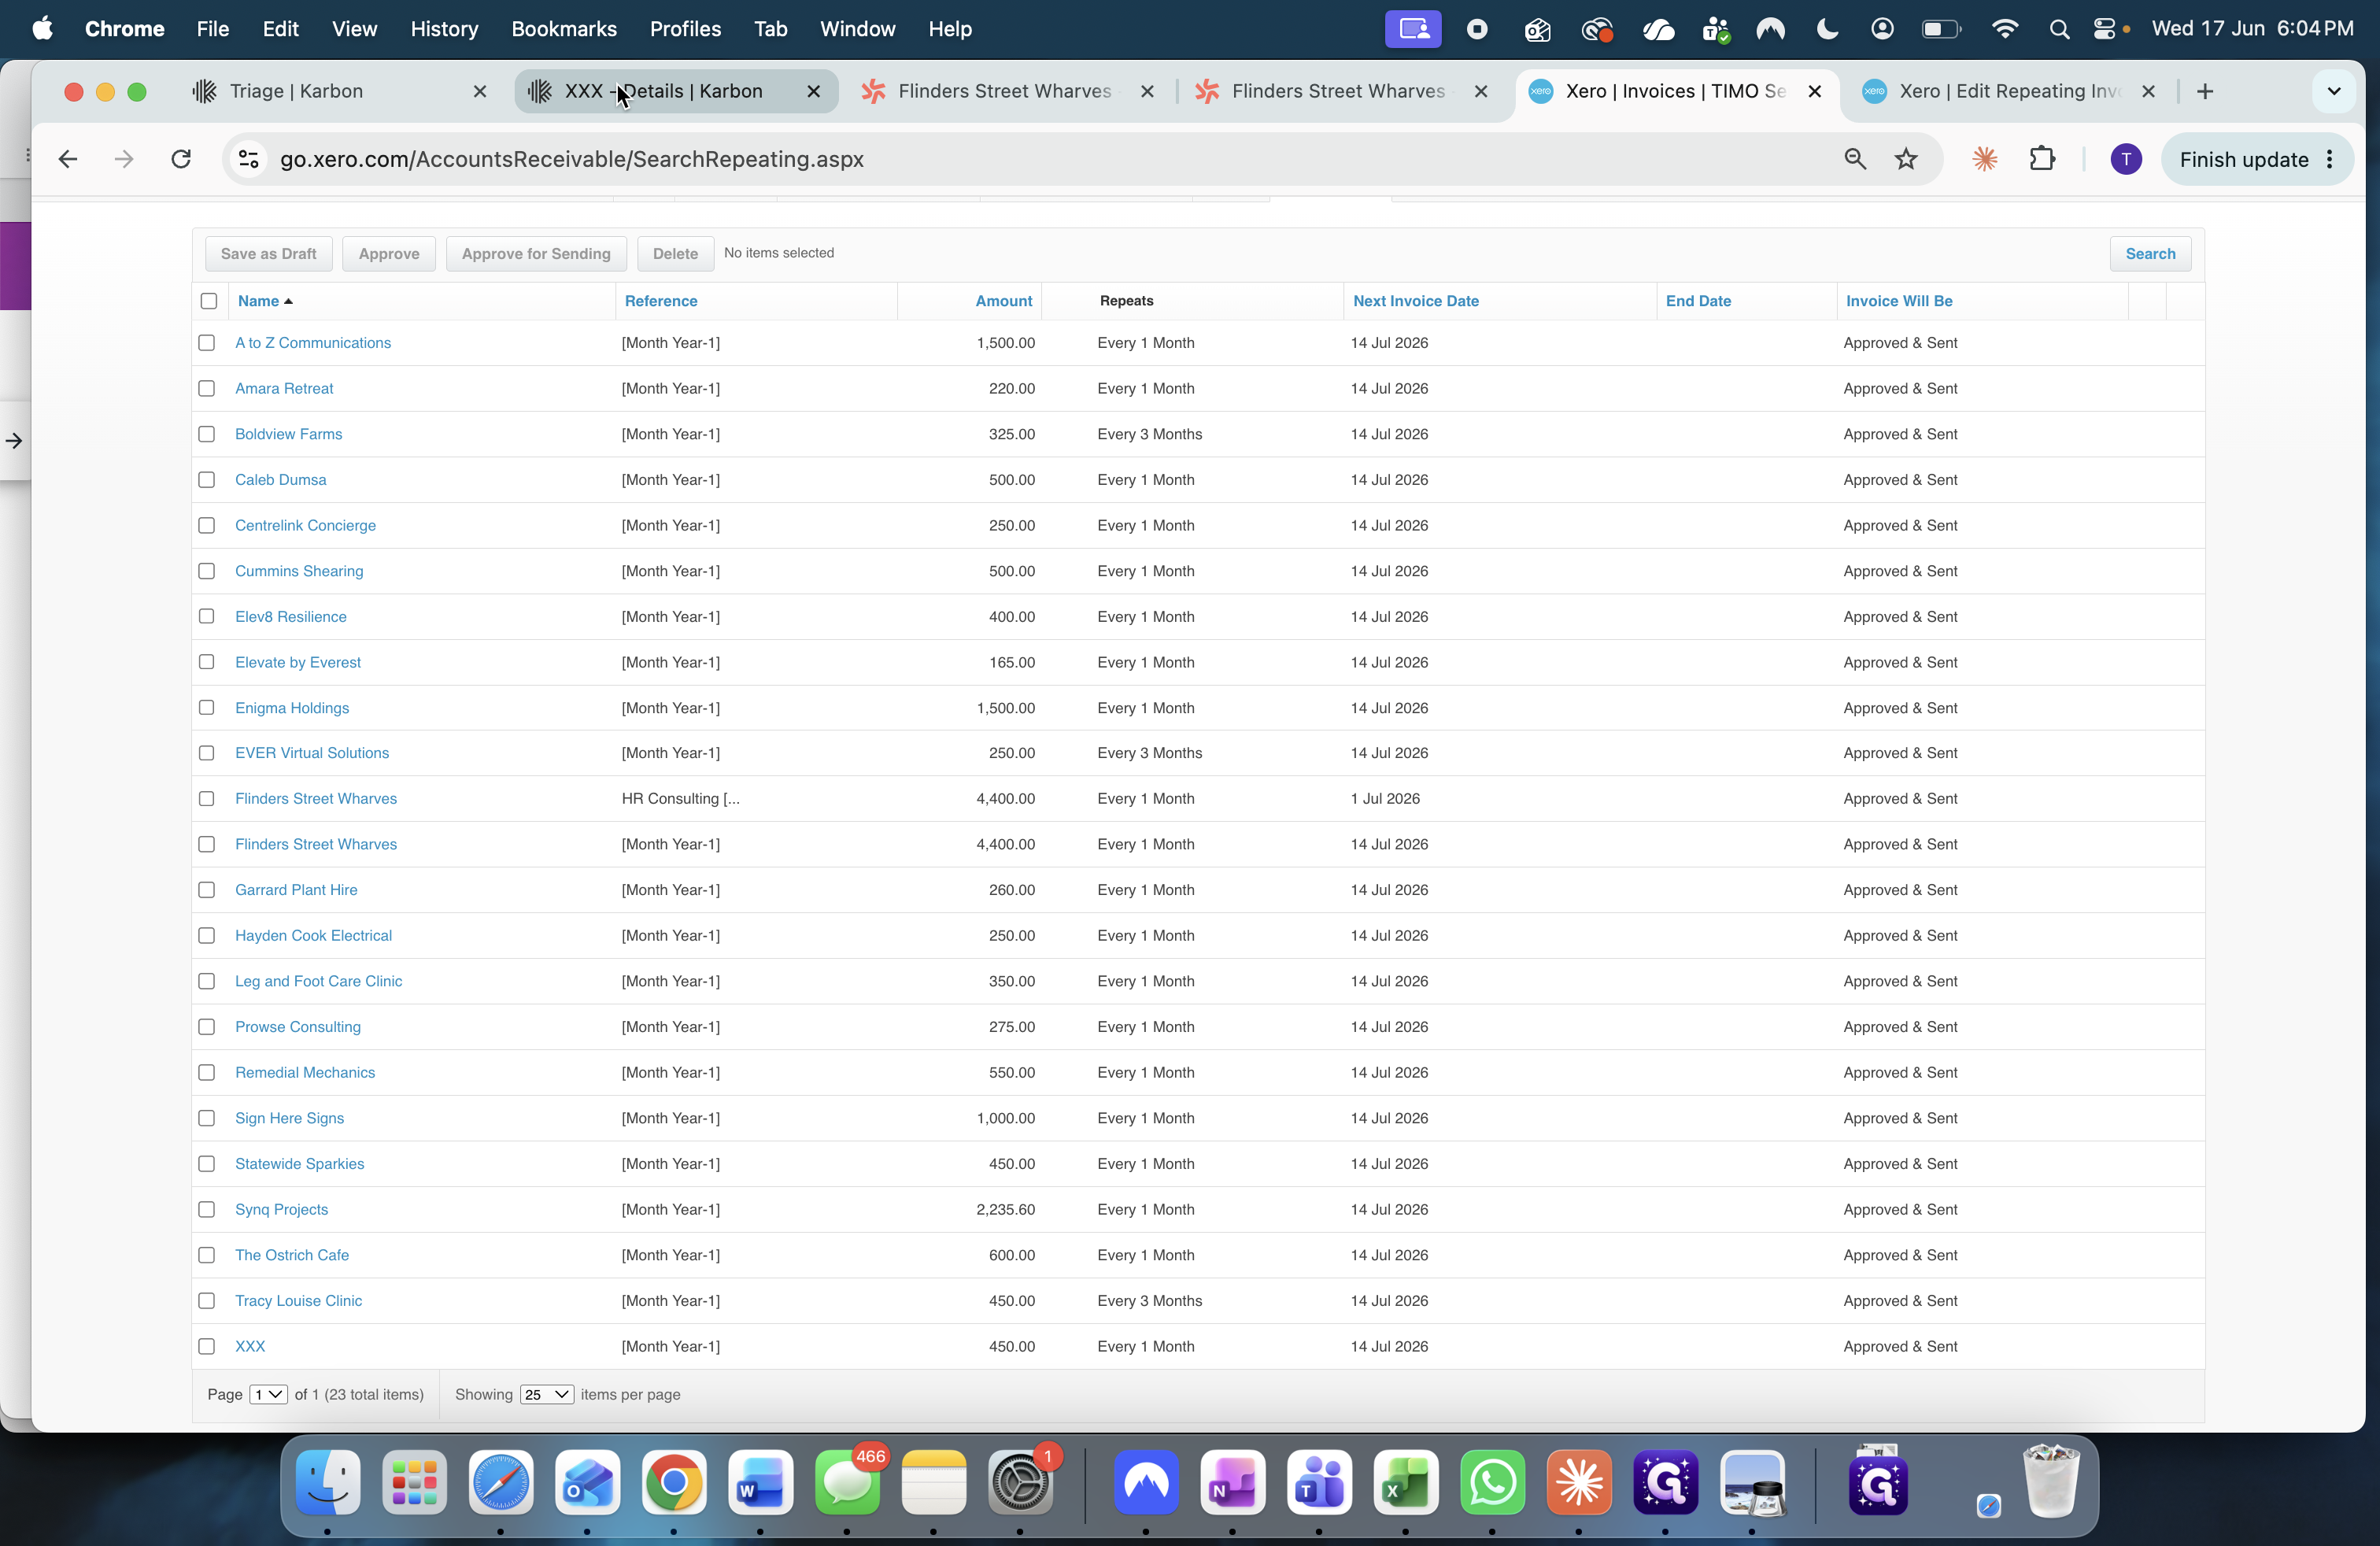Select the Synq Projects checkbox
Image resolution: width=2380 pixels, height=1546 pixels.
(x=206, y=1209)
